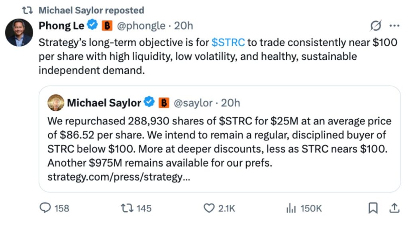408x229 pixels.
Task: Share the post via upload arrow icon
Action: point(394,208)
